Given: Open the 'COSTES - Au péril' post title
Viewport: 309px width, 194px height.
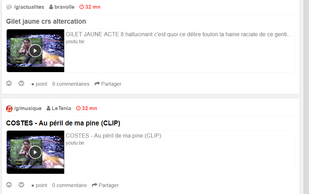Looking at the screenshot, I should [63, 123].
